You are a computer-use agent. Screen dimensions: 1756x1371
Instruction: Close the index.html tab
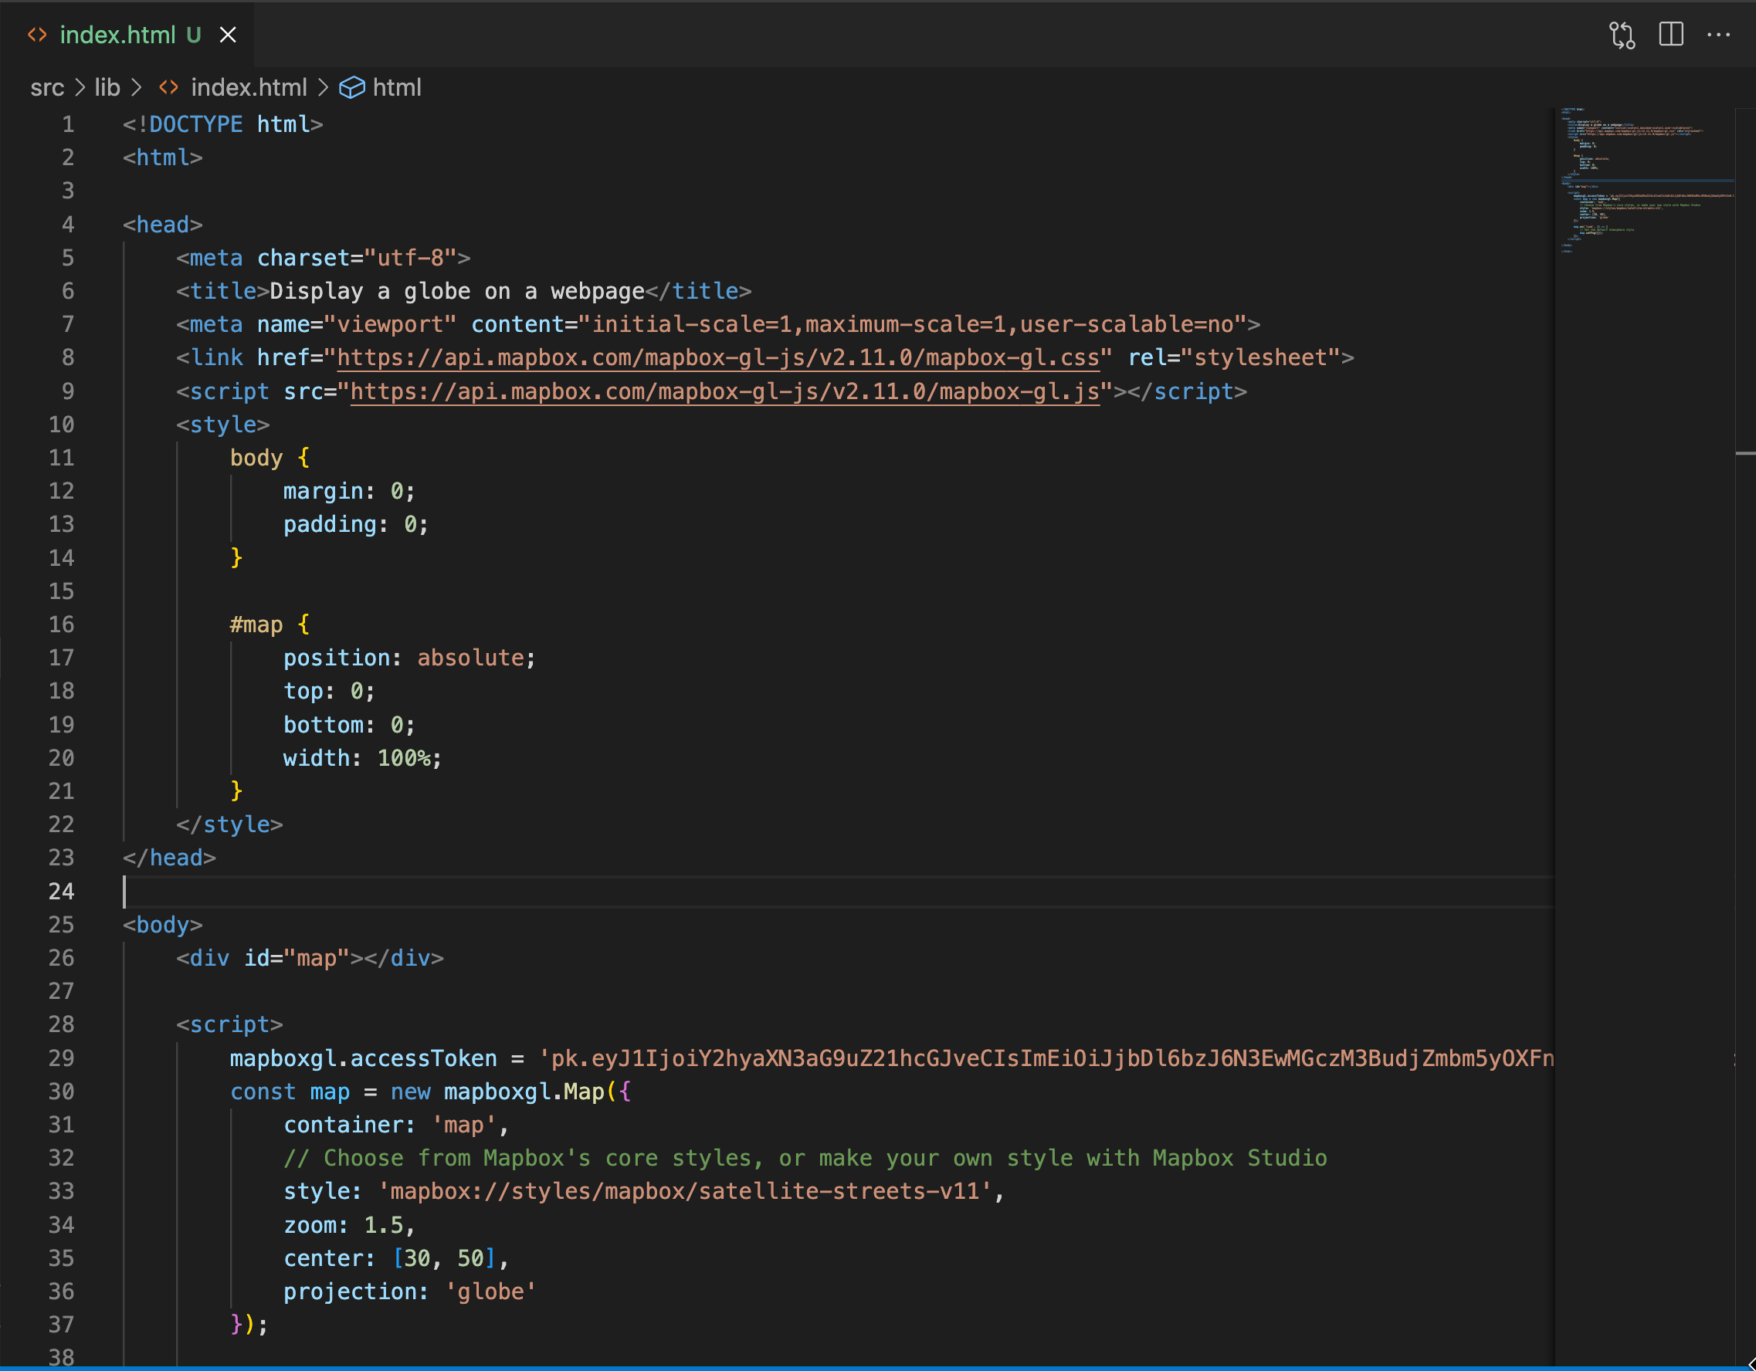pyautogui.click(x=229, y=36)
